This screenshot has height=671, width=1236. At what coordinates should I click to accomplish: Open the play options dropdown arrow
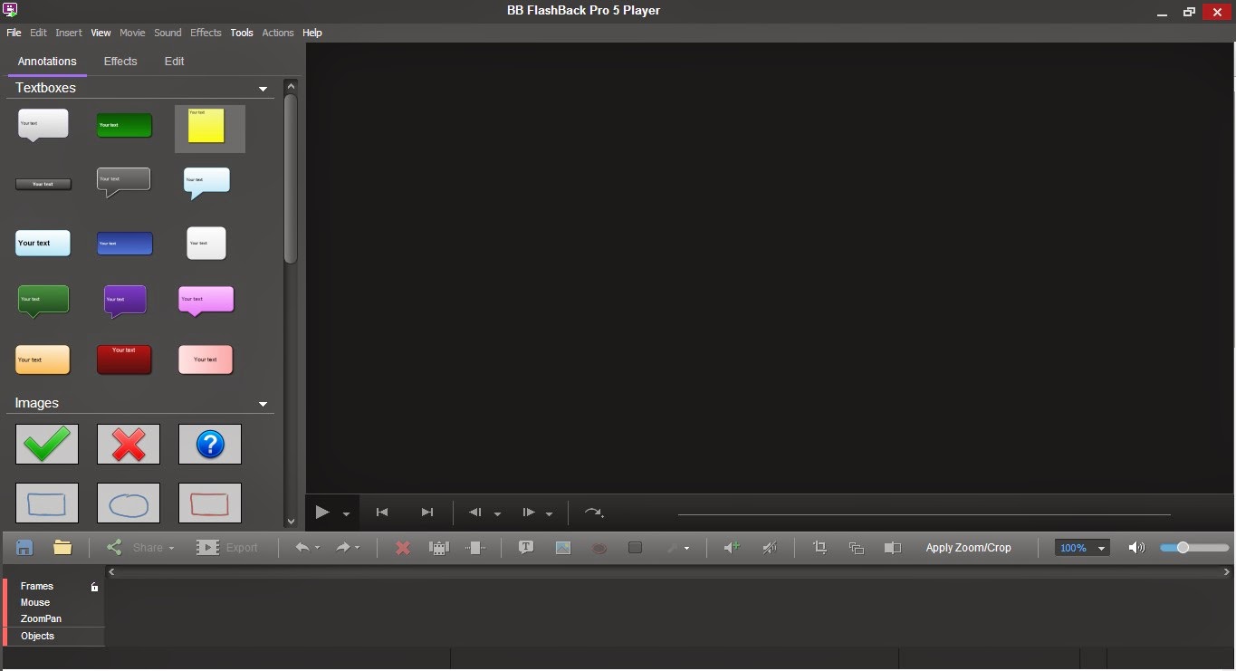click(346, 514)
